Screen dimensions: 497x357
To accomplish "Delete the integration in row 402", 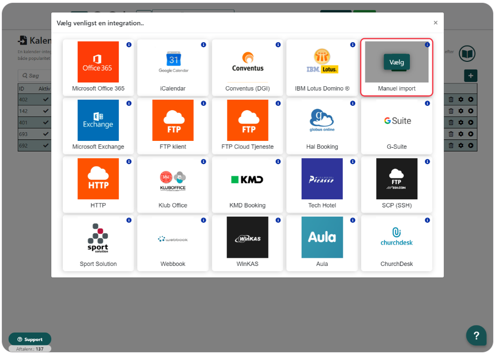I will pos(451,99).
